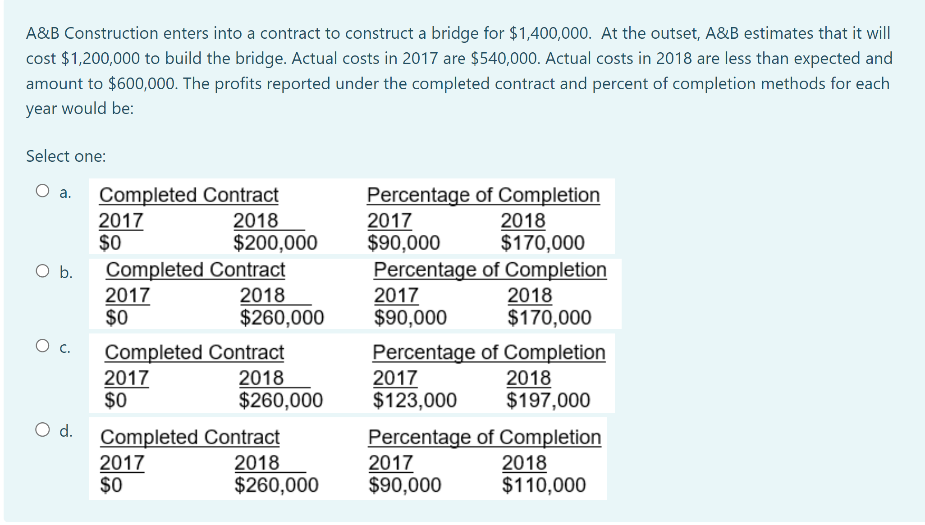Click the Select one label
Screen dimensions: 925x525
click(x=65, y=156)
